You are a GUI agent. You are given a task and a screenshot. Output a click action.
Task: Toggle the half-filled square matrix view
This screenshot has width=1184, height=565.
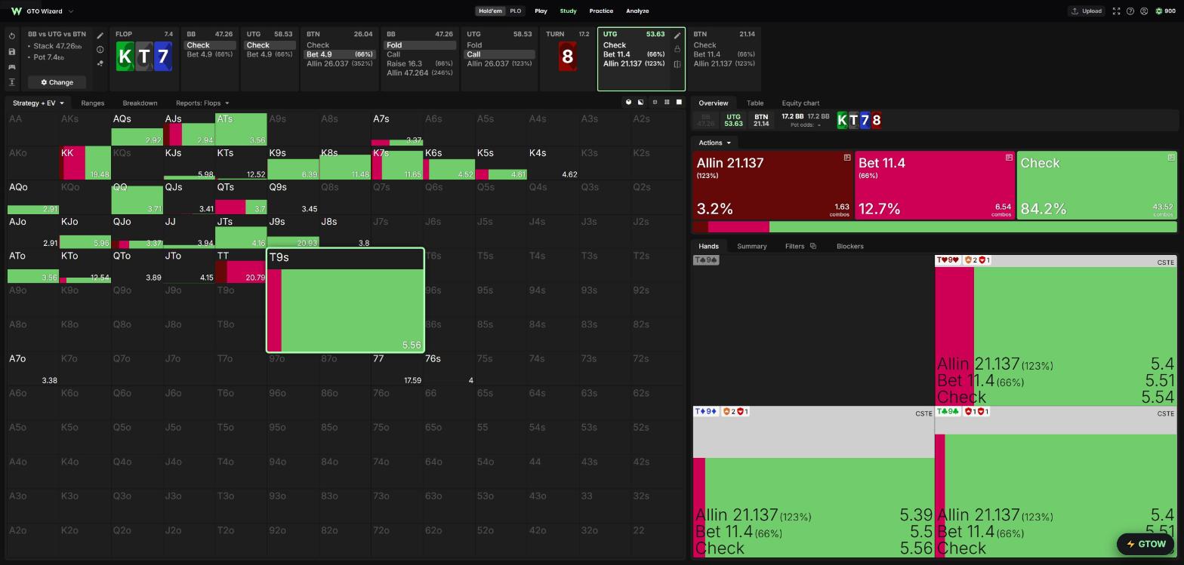[641, 102]
